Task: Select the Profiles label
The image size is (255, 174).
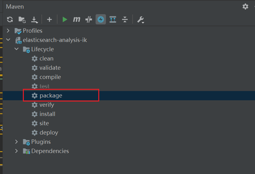Action: [32, 31]
